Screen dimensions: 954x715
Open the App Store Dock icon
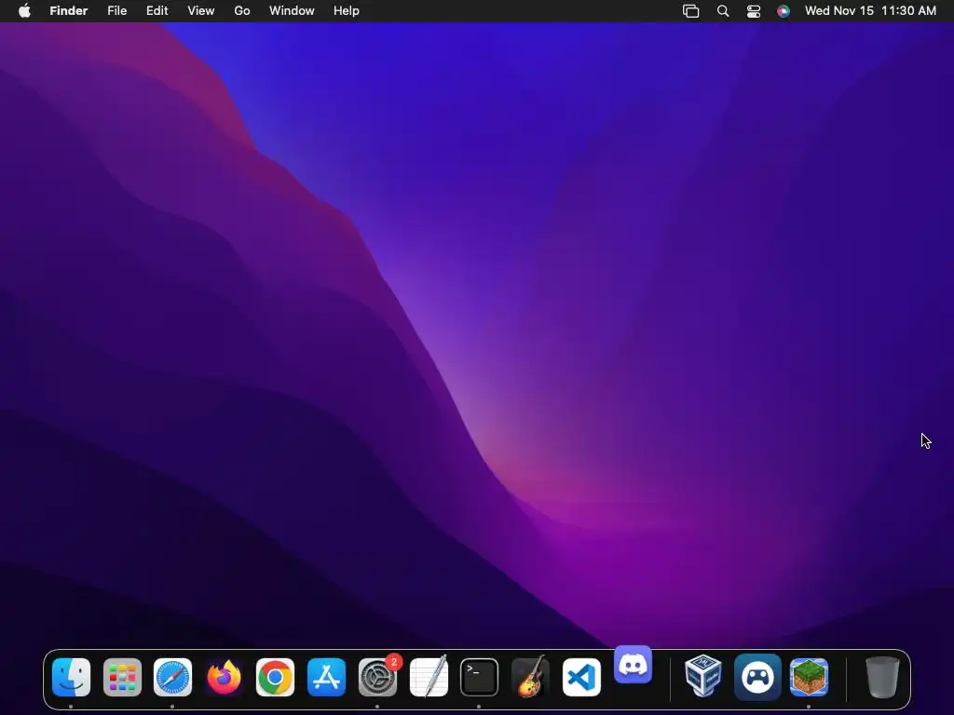pyautogui.click(x=326, y=677)
